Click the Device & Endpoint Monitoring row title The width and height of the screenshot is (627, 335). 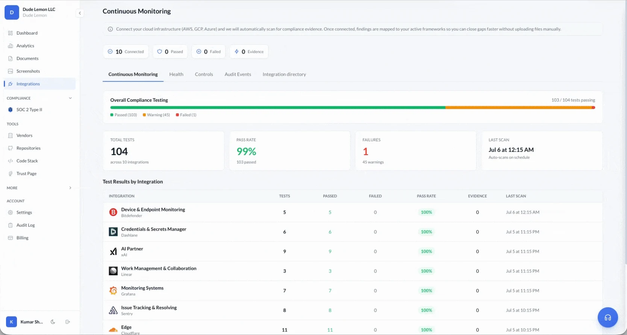point(153,210)
